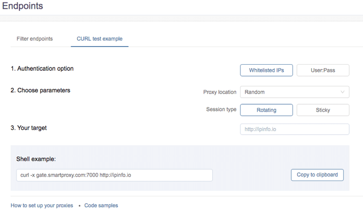Click the Endpoints page heading
The width and height of the screenshot is (363, 210).
pos(22,6)
